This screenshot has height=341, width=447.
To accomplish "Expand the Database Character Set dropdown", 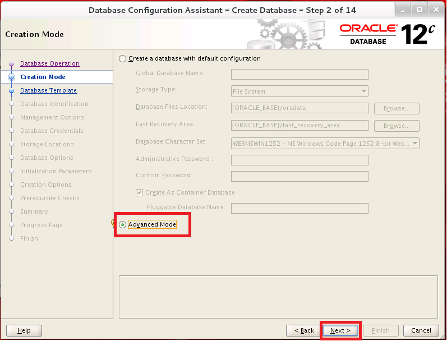I will coord(325,143).
